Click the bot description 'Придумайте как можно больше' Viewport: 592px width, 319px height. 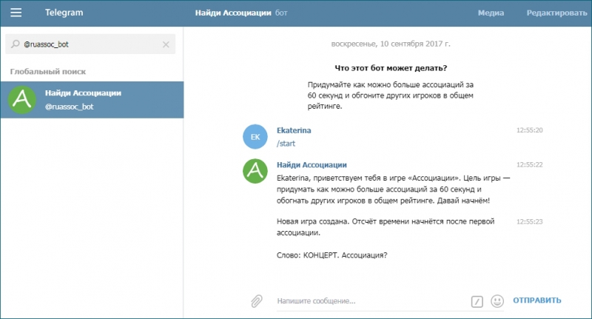coord(391,95)
